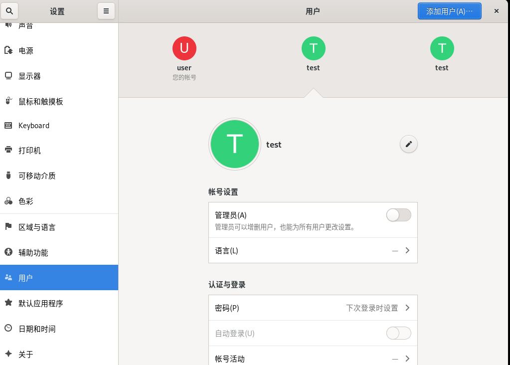Expand the account activity (帐号活动) chevron
The image size is (510, 365).
coord(407,358)
